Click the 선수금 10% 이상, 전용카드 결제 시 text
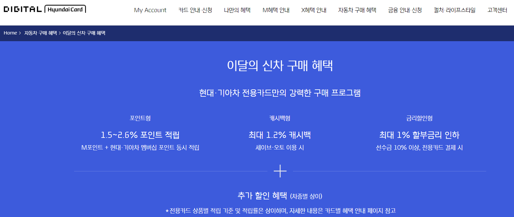514x217 pixels. pyautogui.click(x=419, y=147)
